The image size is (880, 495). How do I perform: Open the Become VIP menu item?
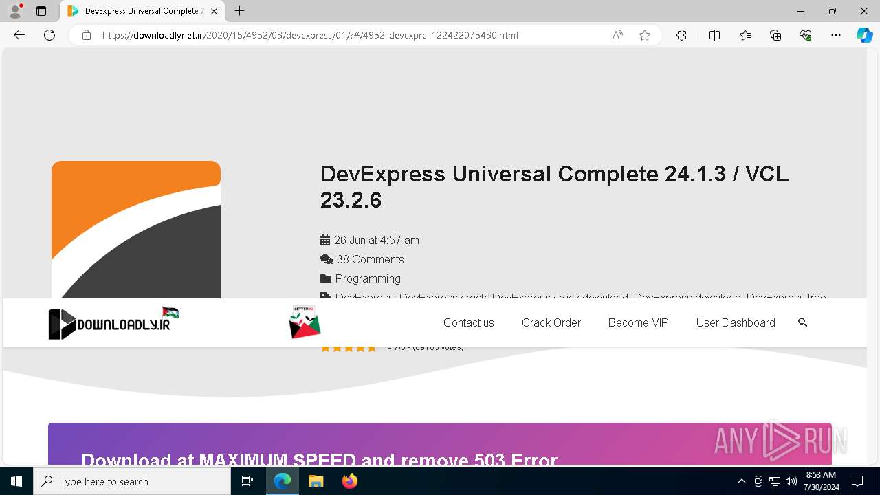638,322
